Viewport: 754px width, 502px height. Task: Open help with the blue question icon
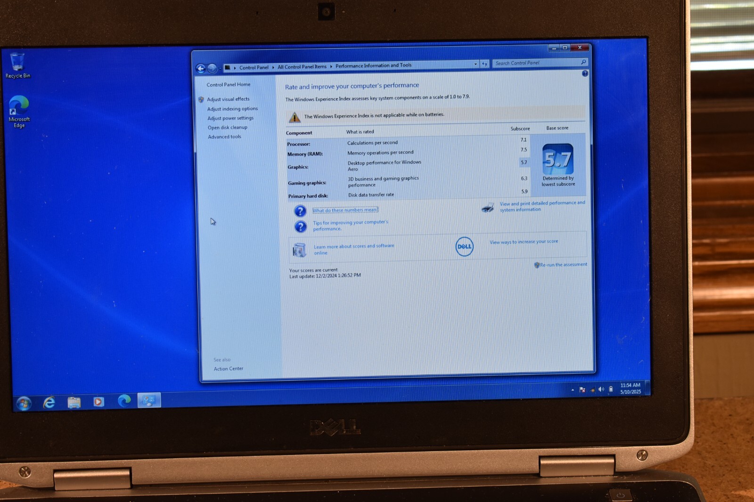(585, 73)
